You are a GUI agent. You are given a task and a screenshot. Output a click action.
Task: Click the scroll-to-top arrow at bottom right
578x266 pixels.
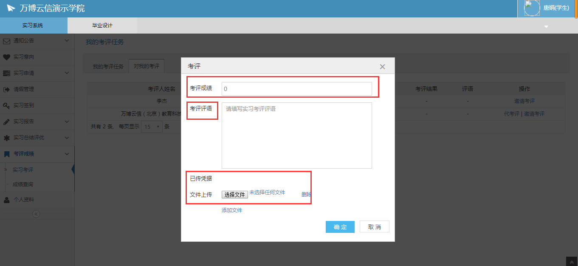pos(572,262)
